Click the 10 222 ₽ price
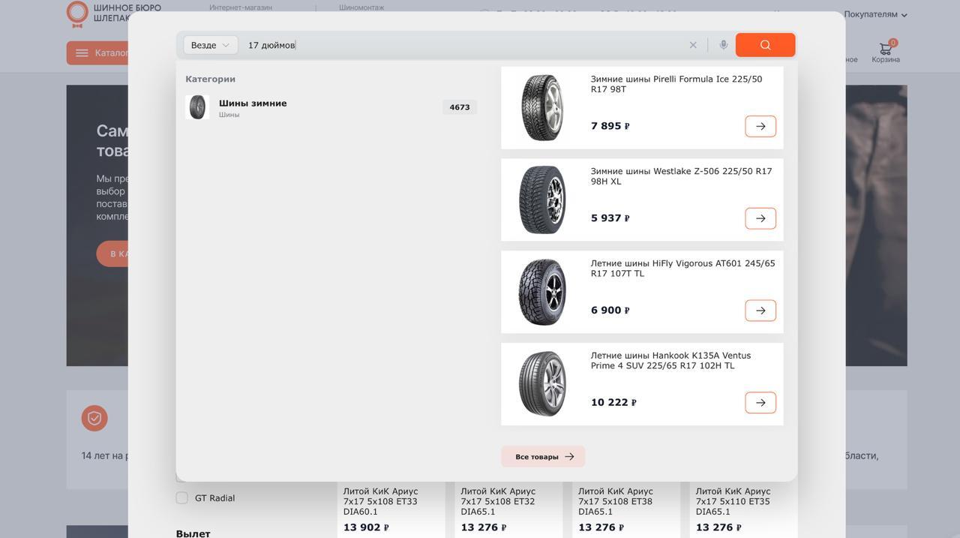This screenshot has width=960, height=538. point(613,403)
